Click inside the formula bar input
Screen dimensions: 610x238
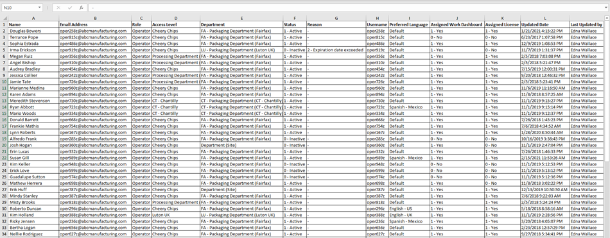tap(346, 8)
